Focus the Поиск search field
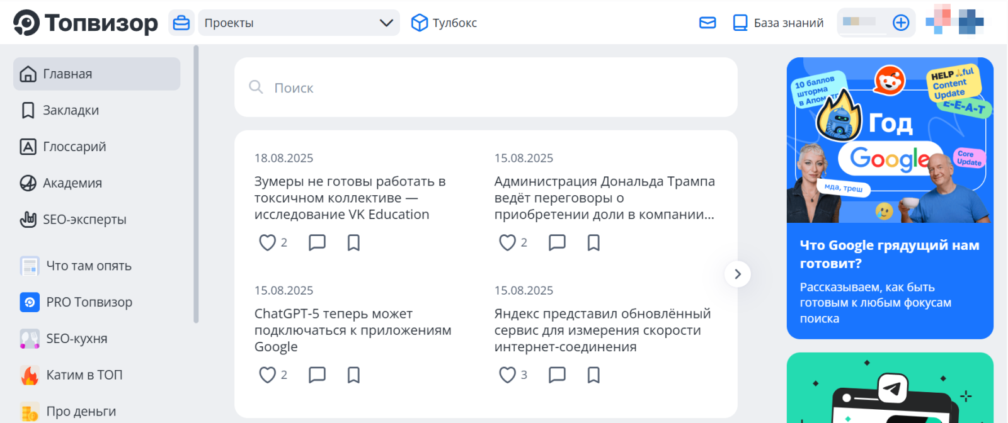Screen dimensions: 1008x423 (485, 88)
